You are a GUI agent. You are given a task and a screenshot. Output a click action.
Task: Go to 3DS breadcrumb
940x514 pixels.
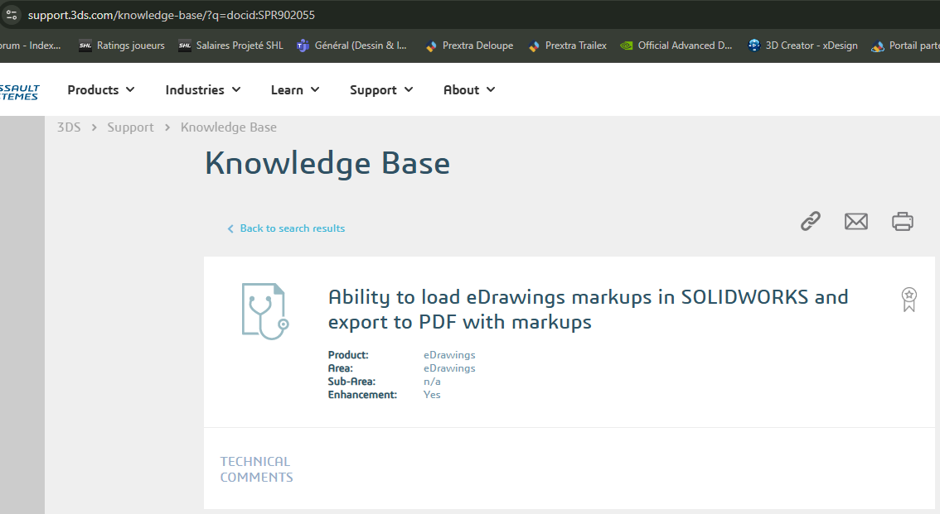tap(68, 127)
